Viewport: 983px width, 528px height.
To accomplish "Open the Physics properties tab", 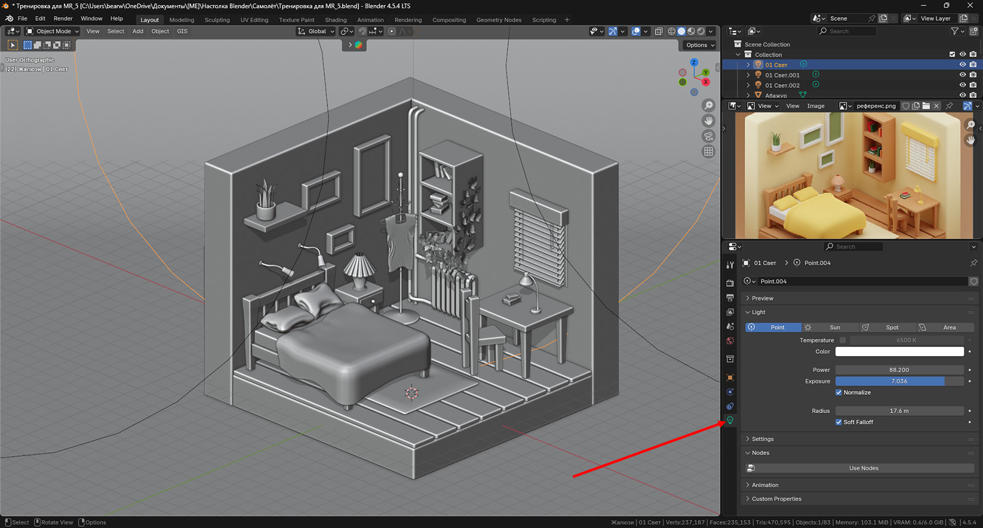I will 730,392.
